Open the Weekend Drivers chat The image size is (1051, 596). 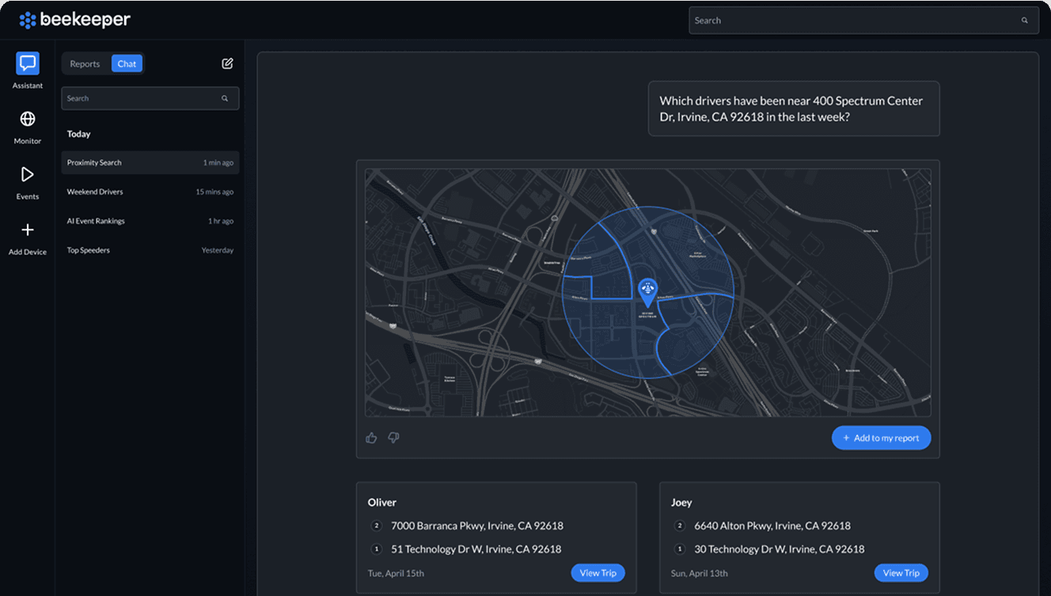(x=150, y=192)
